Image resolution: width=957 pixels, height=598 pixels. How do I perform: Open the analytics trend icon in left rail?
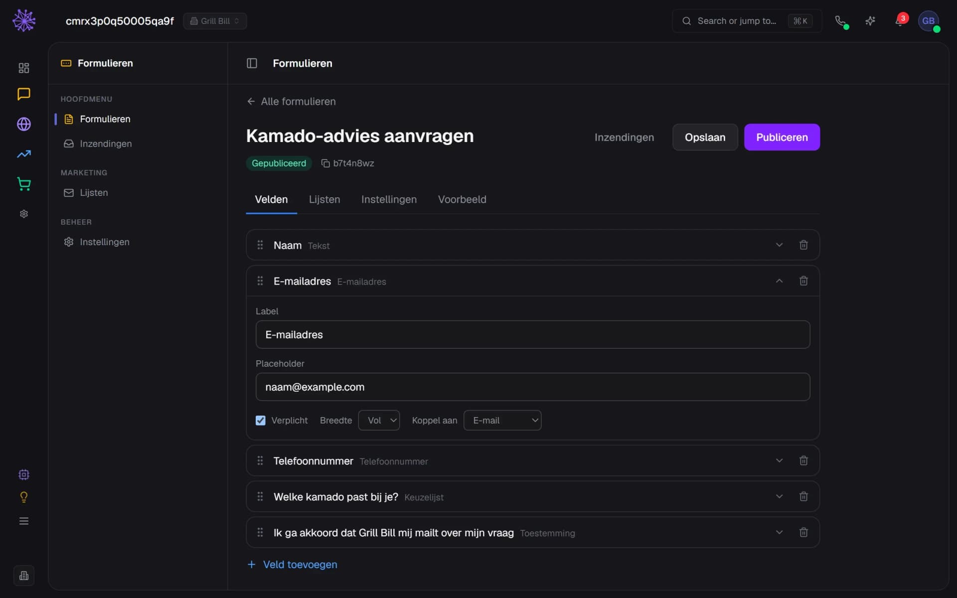(x=24, y=154)
